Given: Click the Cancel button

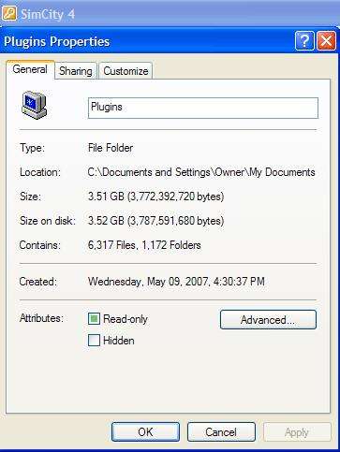Looking at the screenshot, I should pos(221,432).
